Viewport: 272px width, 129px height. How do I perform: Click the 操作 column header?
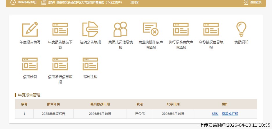[x=225, y=104]
